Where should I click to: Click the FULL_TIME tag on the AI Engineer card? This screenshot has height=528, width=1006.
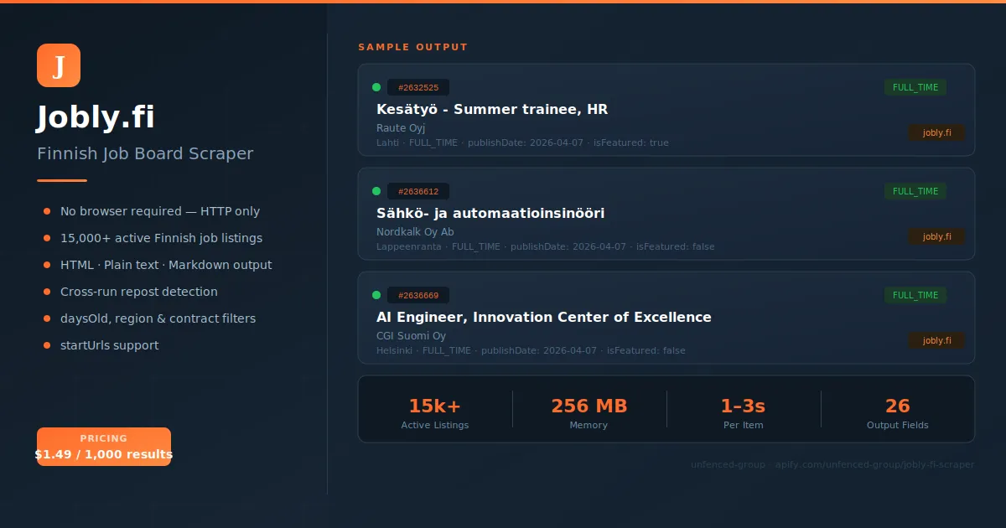point(915,295)
